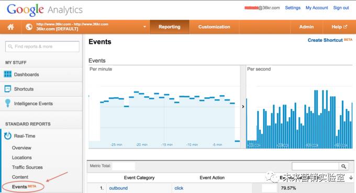Viewport: 356px width, 193px height.
Task: Sign out of the account
Action: 341,8
